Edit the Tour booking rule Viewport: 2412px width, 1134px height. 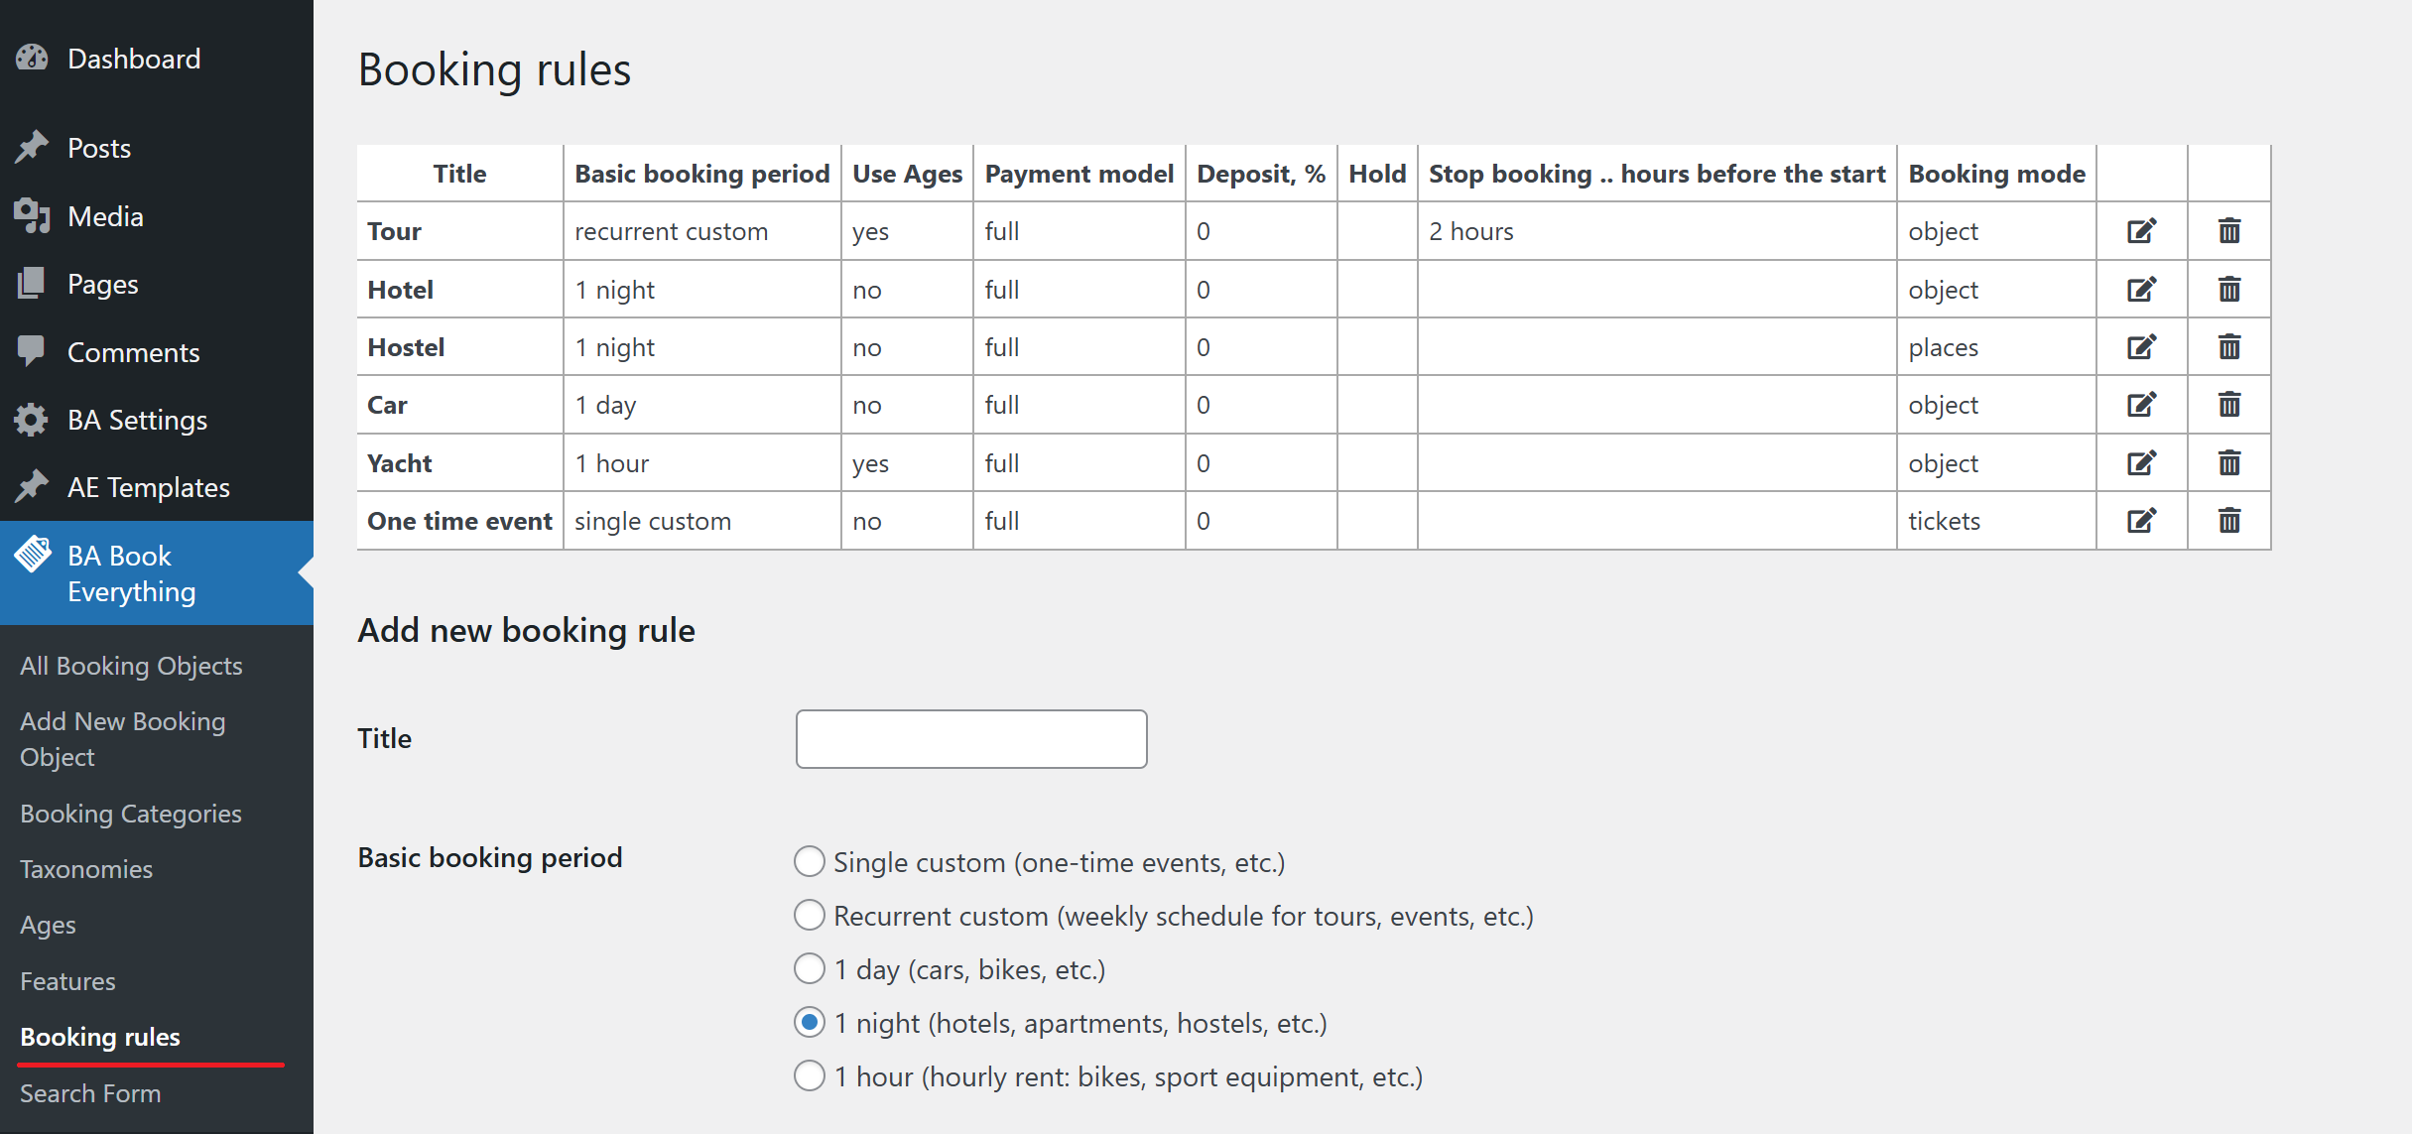[2141, 231]
